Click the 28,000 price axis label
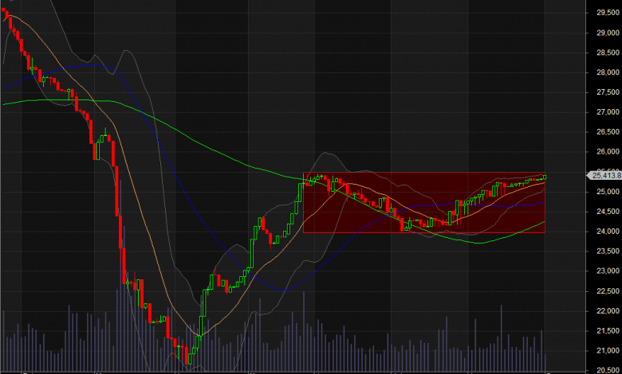This screenshot has height=374, width=622. (607, 72)
